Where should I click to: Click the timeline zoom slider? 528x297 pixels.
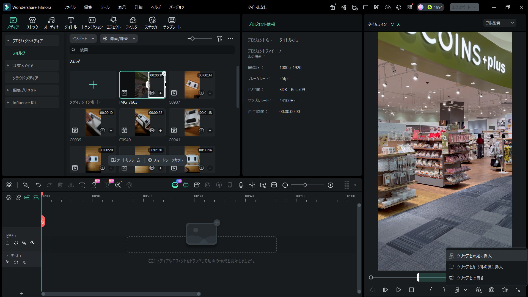[305, 185]
